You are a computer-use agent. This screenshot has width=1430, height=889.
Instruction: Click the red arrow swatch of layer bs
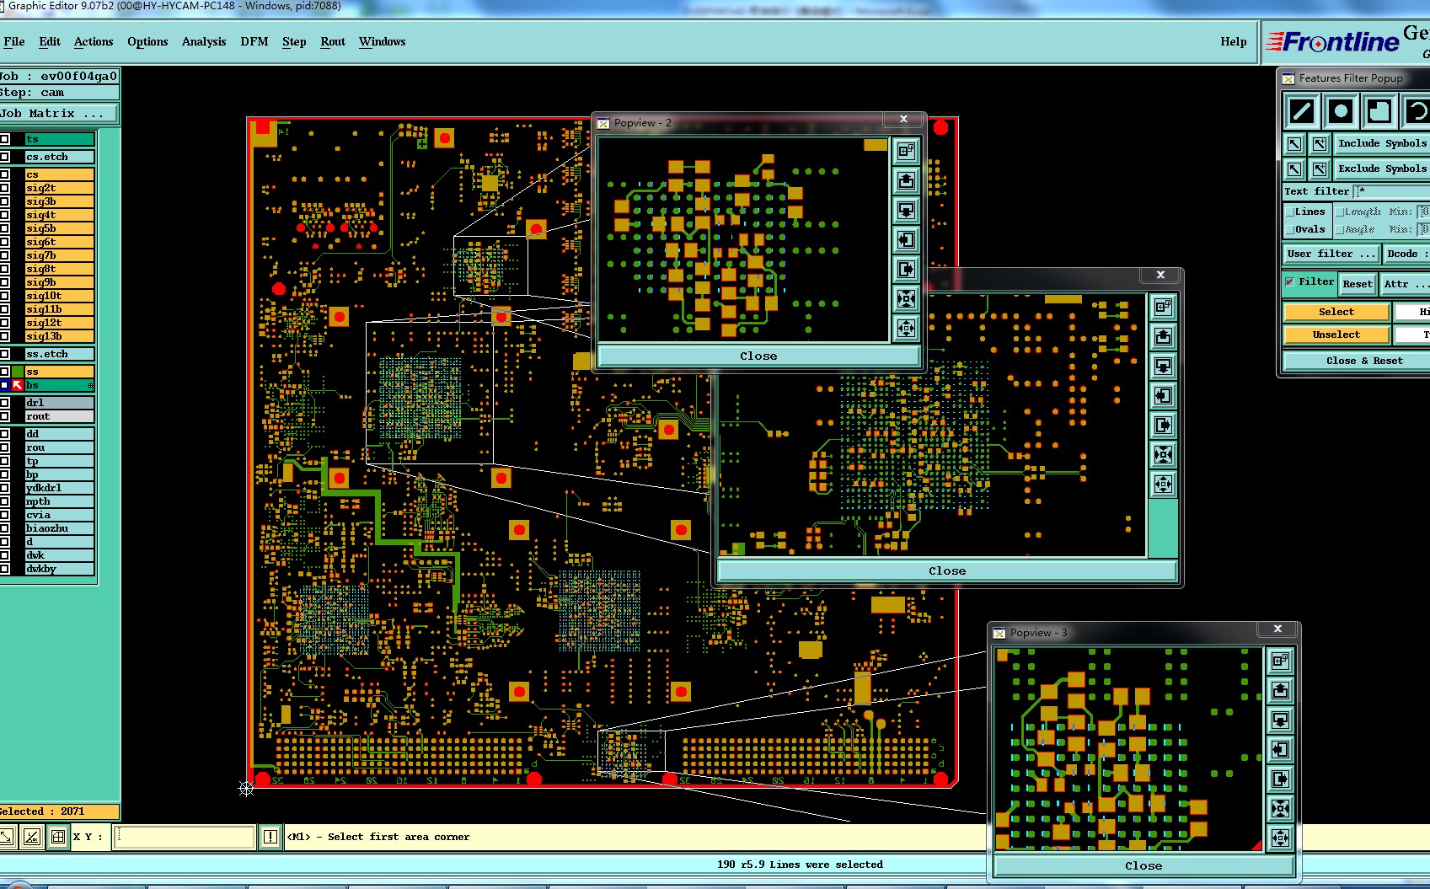[18, 385]
